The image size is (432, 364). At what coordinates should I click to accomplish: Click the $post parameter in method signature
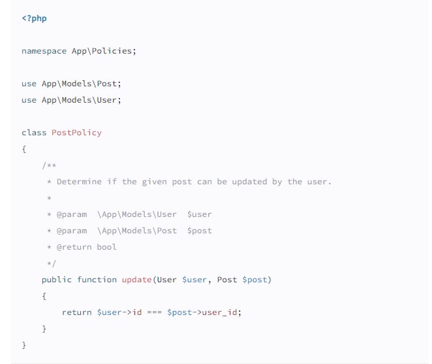[255, 280]
